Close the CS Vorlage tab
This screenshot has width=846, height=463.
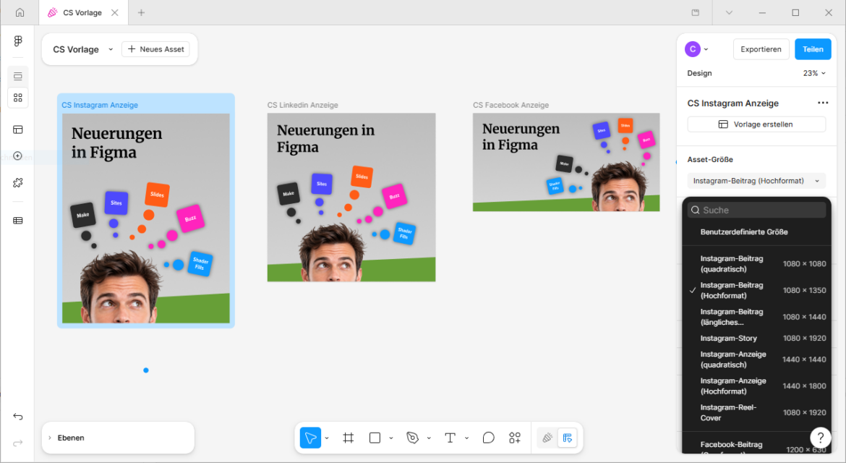(x=115, y=12)
